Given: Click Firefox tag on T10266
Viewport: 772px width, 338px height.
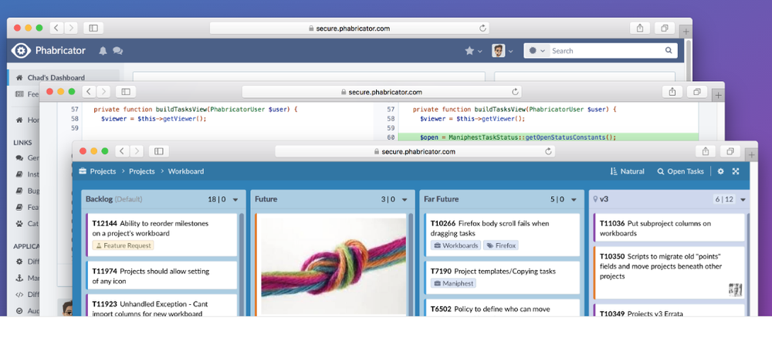Looking at the screenshot, I should pos(501,245).
